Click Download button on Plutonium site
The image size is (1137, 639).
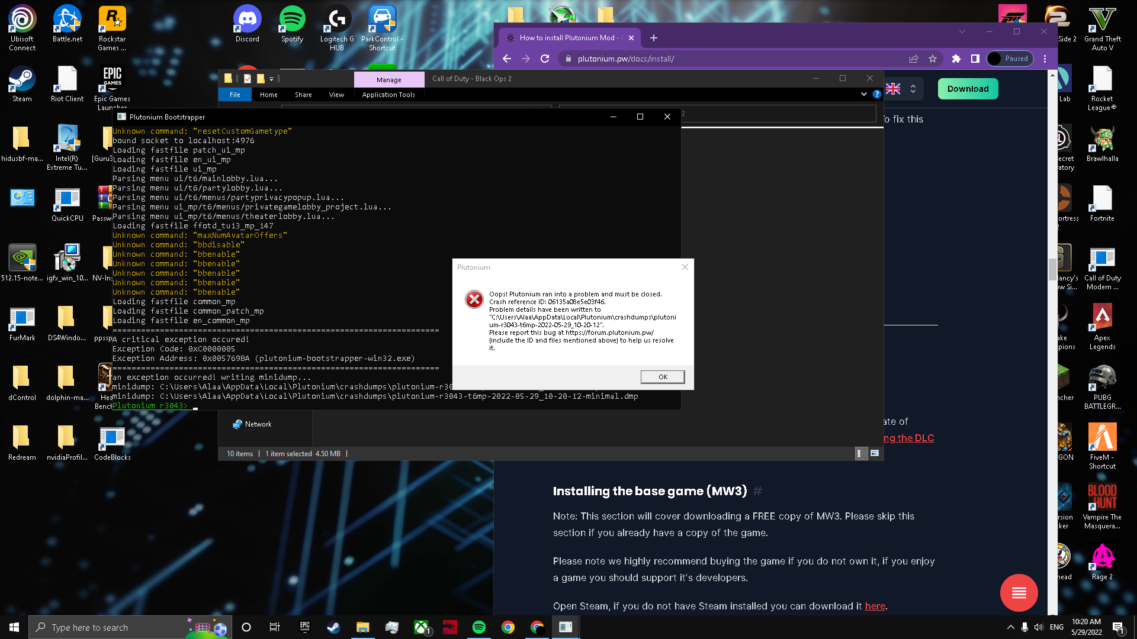coord(968,89)
